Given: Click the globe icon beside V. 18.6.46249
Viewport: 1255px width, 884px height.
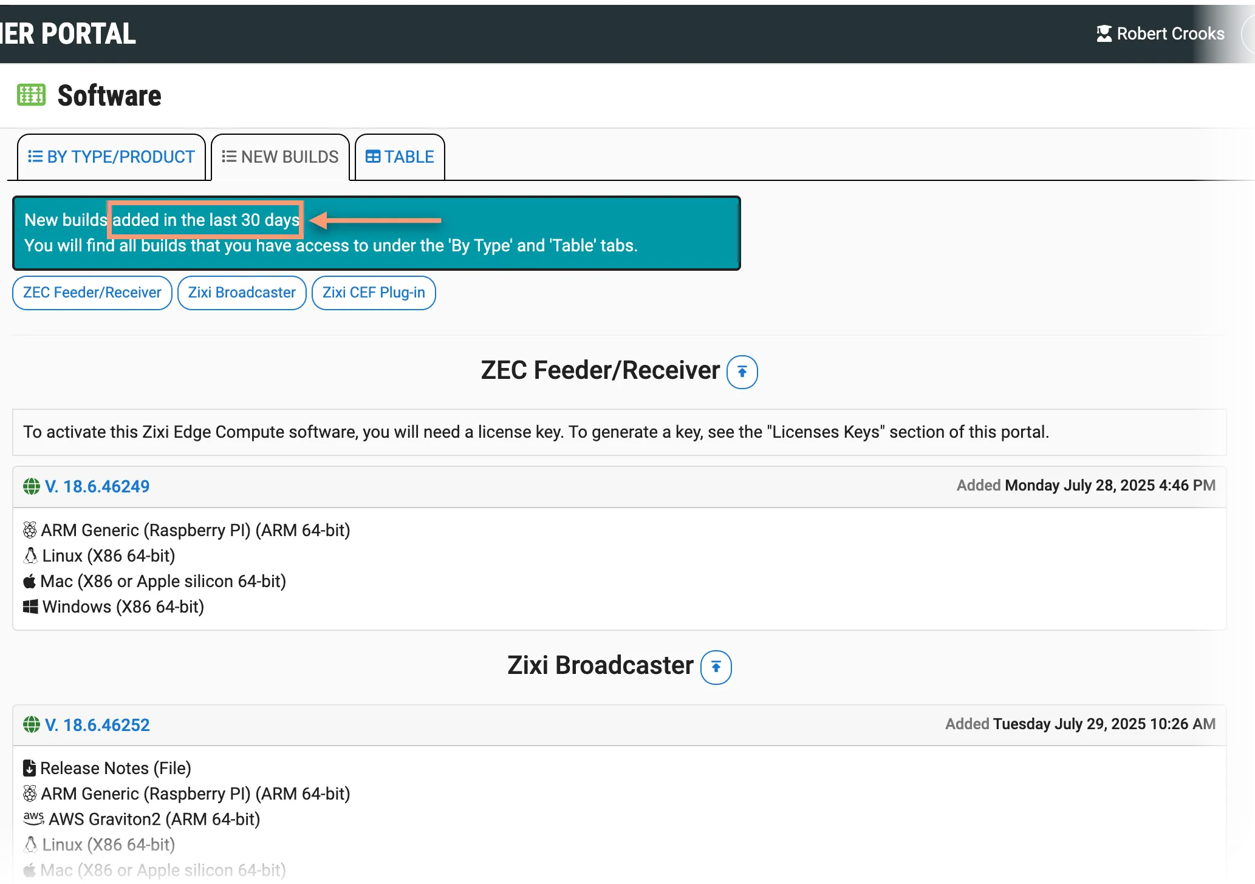Looking at the screenshot, I should [32, 486].
